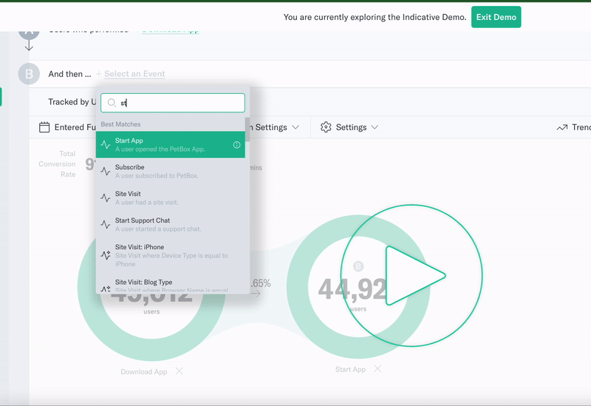Click the info icon on Start App row
591x406 pixels.
[x=236, y=145]
